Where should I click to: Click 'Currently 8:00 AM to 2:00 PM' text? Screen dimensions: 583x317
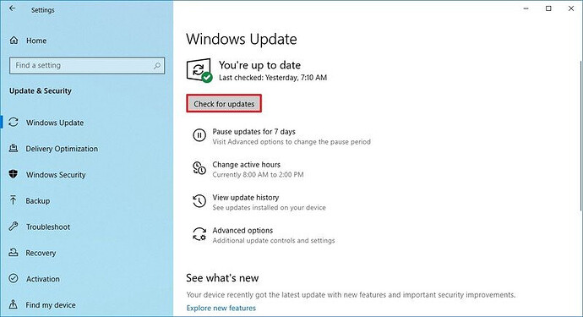258,174
